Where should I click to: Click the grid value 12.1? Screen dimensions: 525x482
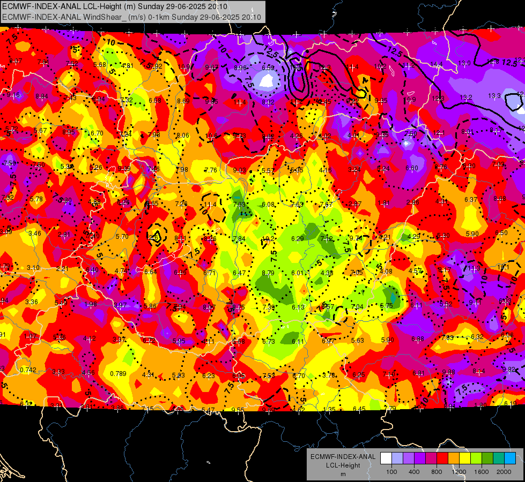[x=439, y=133]
